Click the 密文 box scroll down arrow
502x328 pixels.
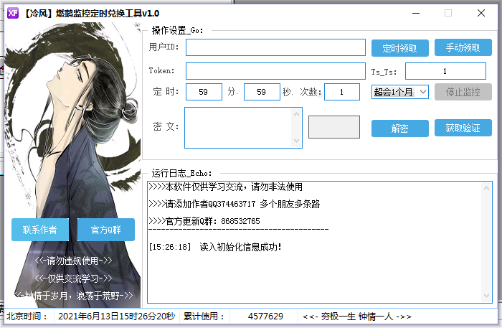coord(297,141)
